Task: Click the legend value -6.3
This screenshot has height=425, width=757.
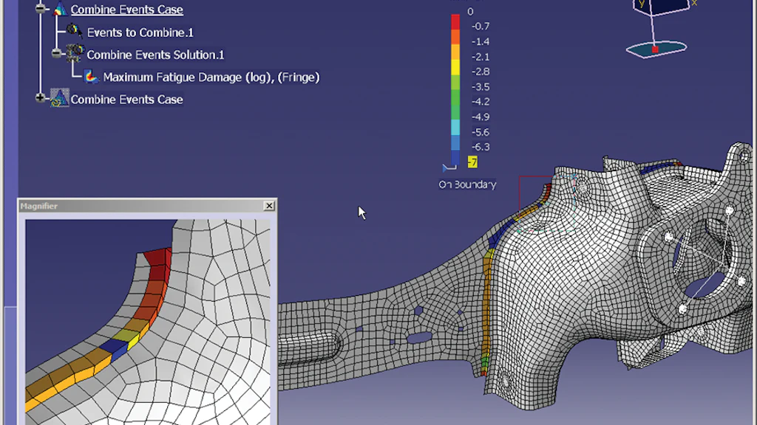Action: click(481, 147)
